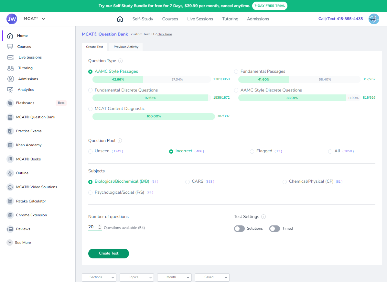Open Live Sessions in top navigation
The image size is (387, 282).
click(200, 19)
